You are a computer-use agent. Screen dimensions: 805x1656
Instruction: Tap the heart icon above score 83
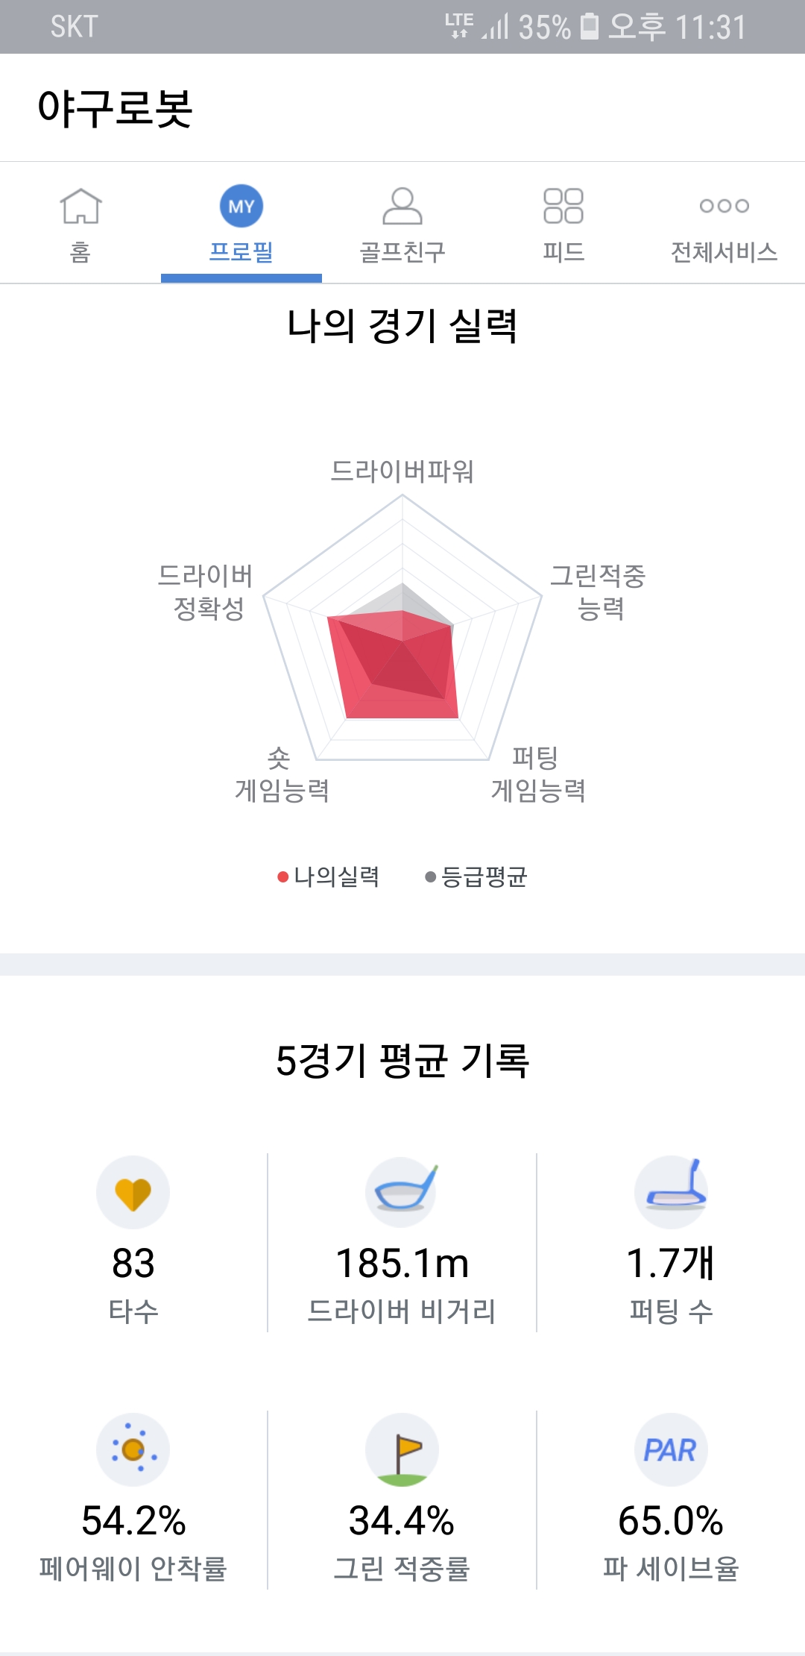tap(133, 1193)
